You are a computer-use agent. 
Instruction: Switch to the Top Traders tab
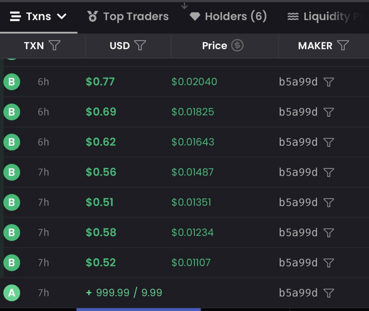click(x=128, y=17)
